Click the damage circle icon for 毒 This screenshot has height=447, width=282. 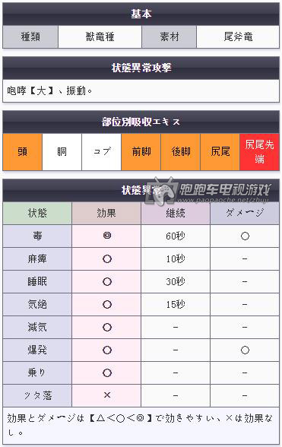(245, 236)
